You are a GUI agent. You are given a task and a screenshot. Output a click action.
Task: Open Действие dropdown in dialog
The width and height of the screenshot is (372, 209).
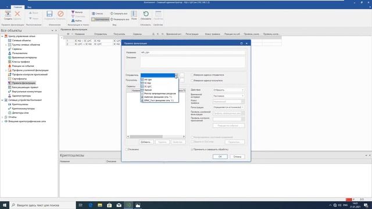[228, 90]
